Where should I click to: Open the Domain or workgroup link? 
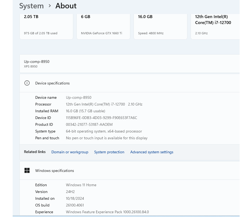coord(70,152)
